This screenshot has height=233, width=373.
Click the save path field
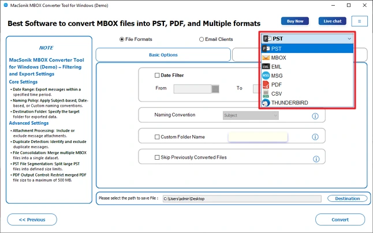coord(242,198)
